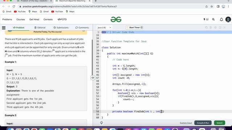Open POTD link in header
Image resolution: width=232 pixels, height=130 pixels.
point(62,19)
